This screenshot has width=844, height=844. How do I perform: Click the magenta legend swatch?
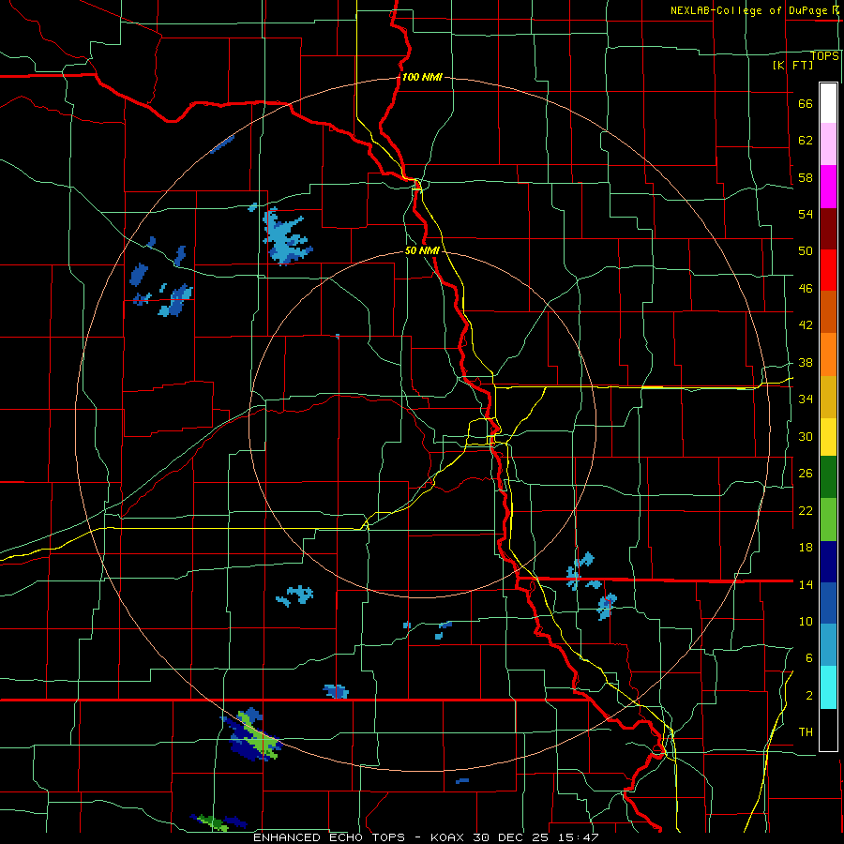pyautogui.click(x=828, y=187)
